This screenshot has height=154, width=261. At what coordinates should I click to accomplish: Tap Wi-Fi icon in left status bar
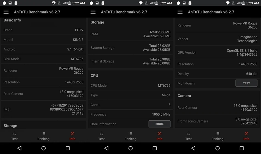click(x=54, y=3)
